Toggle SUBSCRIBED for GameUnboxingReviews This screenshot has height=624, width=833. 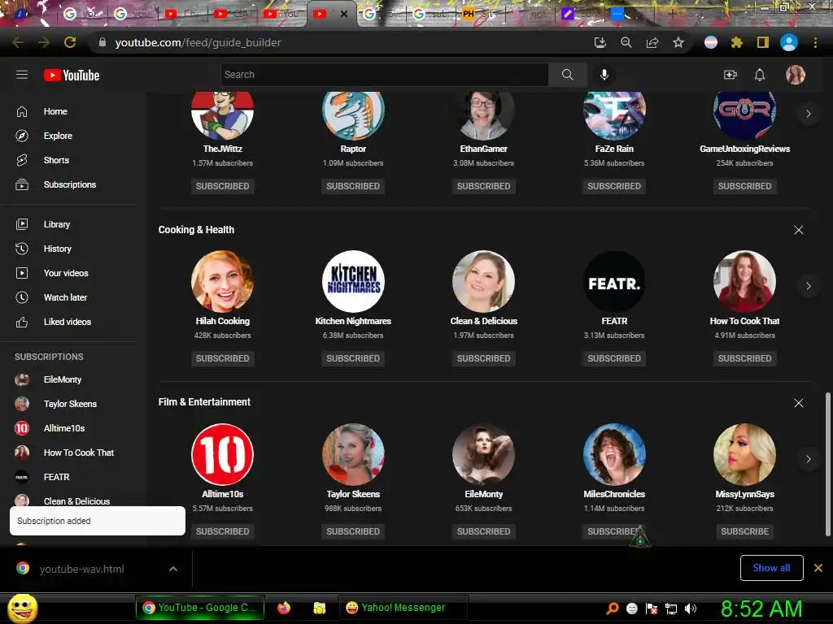click(745, 186)
